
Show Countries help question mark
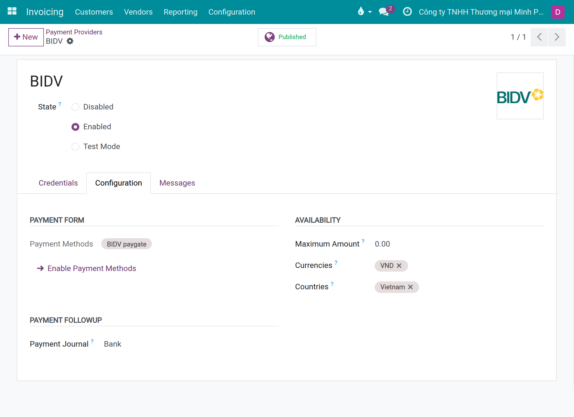(x=332, y=284)
